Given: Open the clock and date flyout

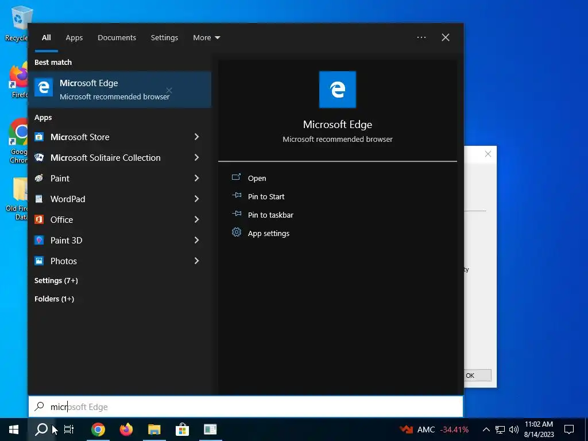Looking at the screenshot, I should [539, 430].
